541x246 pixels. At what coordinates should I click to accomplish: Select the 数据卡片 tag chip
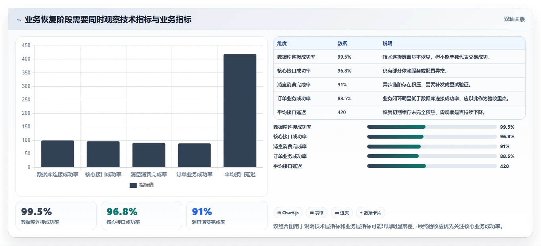pos(370,213)
